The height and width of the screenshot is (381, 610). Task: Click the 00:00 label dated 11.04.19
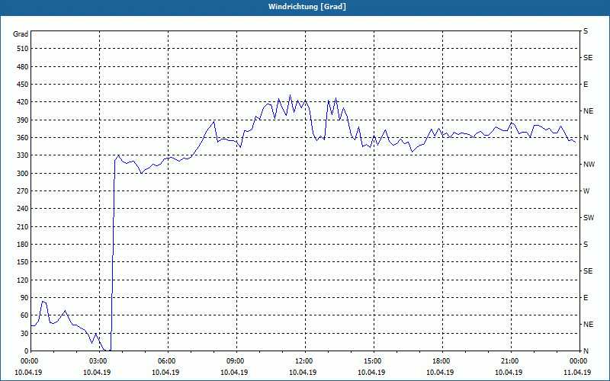coord(578,361)
